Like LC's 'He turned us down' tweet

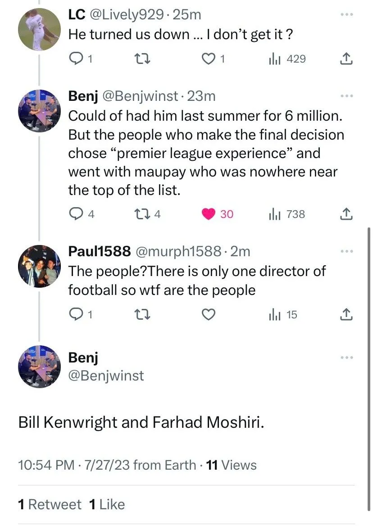pyautogui.click(x=209, y=59)
